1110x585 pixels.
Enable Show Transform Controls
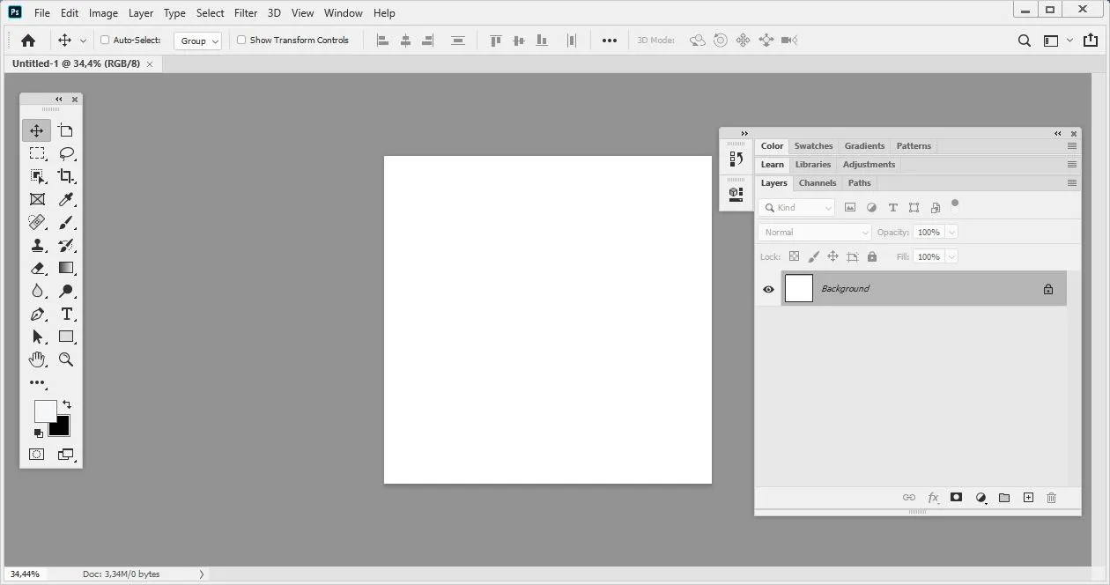click(x=240, y=40)
